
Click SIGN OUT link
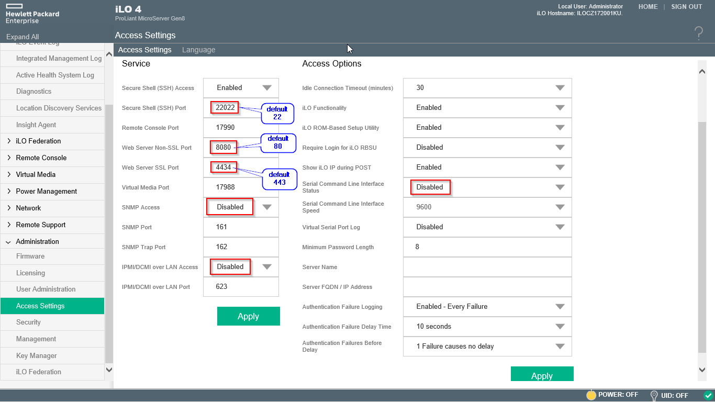point(687,7)
